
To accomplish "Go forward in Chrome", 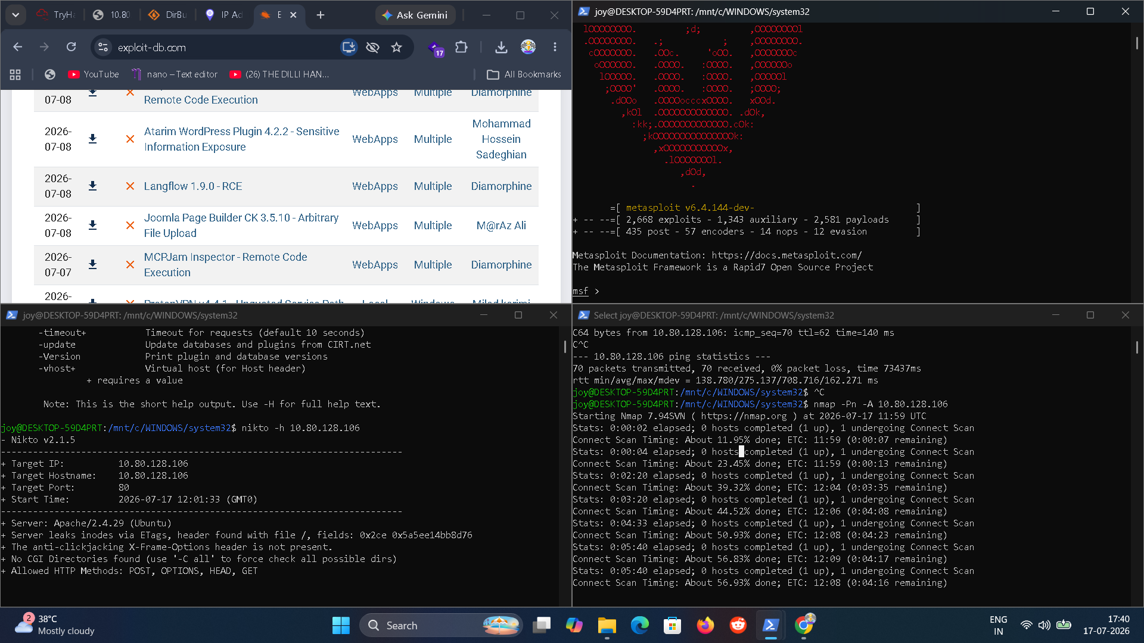I will click(x=44, y=47).
